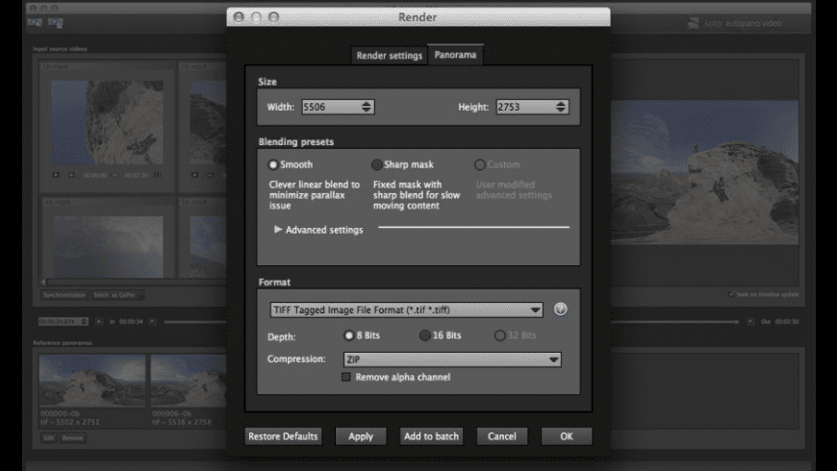Click Edit button under reference panoramas

(48, 438)
